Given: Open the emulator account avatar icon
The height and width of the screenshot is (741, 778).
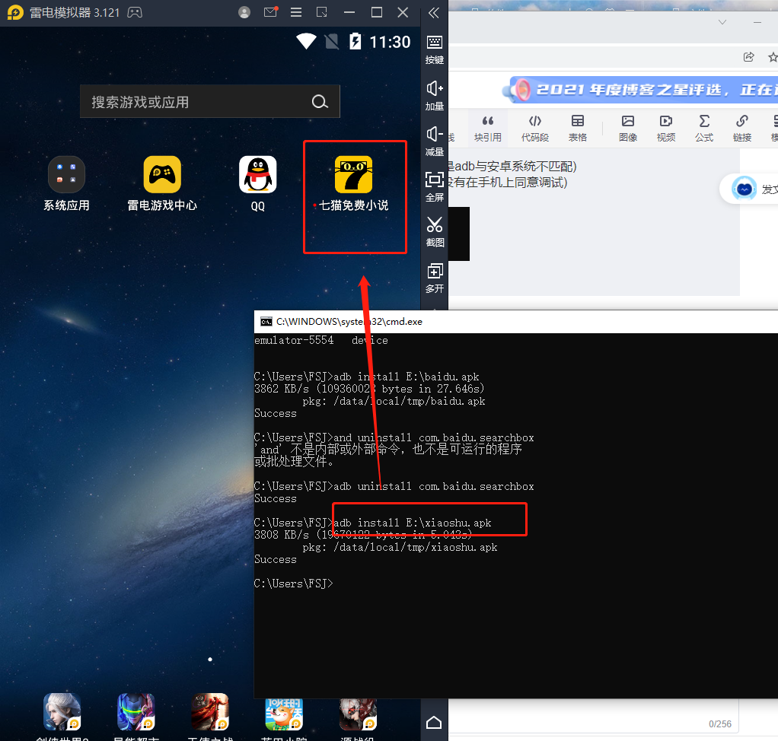Looking at the screenshot, I should pyautogui.click(x=244, y=12).
